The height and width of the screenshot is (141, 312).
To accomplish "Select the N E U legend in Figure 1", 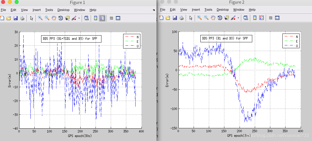I will click(132, 41).
